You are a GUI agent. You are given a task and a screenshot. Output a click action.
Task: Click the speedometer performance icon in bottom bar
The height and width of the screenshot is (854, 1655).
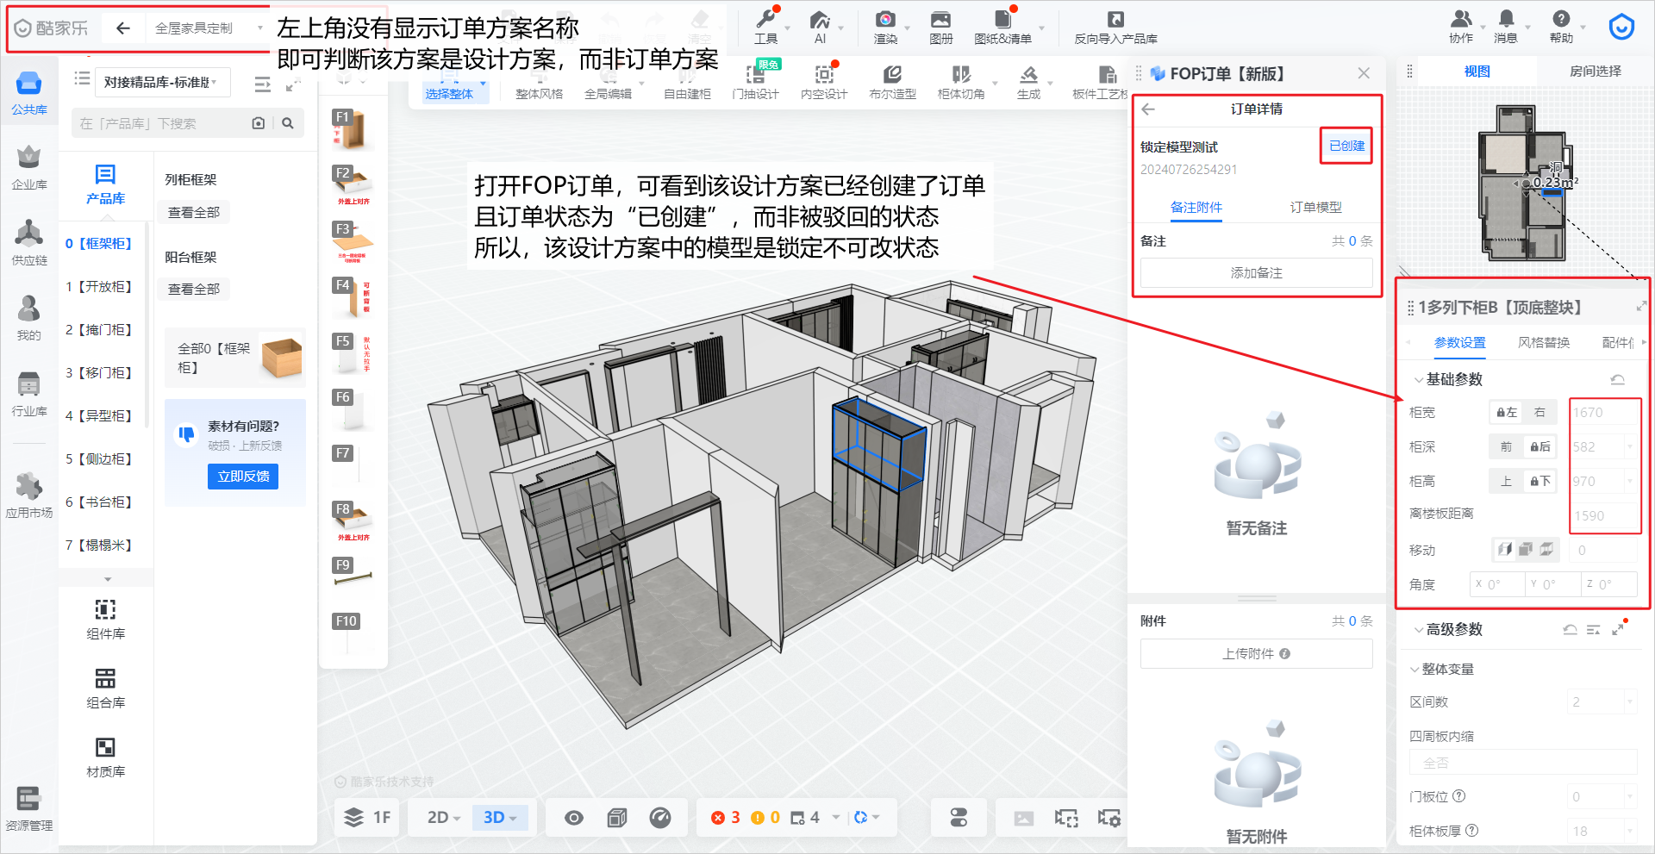[660, 818]
